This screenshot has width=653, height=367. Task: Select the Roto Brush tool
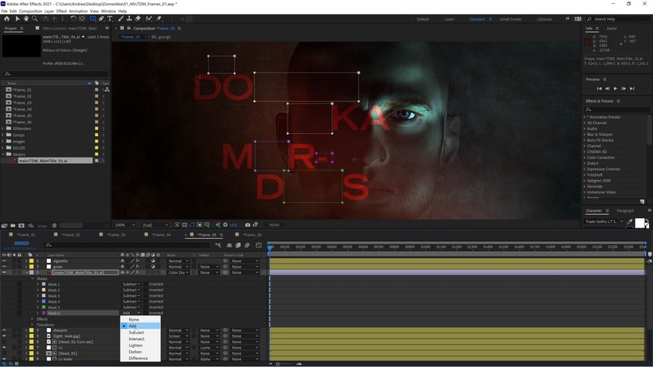click(x=149, y=19)
